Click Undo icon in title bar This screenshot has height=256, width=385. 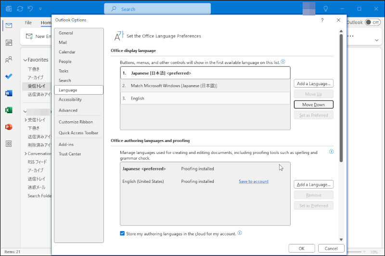point(30,9)
